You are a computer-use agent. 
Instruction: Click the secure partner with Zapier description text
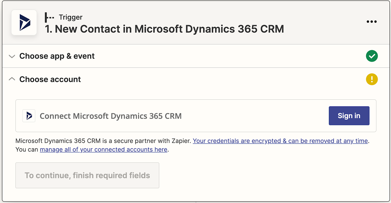(x=103, y=141)
